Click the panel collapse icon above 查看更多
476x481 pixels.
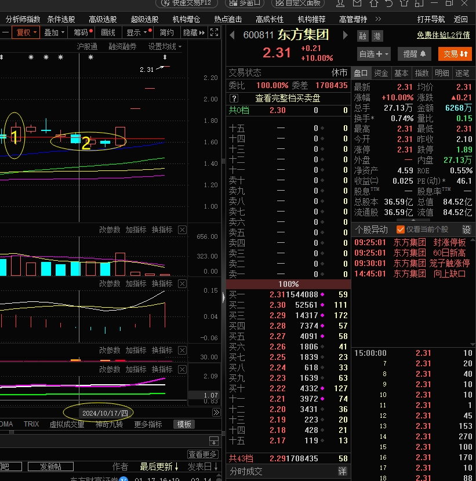213,441
